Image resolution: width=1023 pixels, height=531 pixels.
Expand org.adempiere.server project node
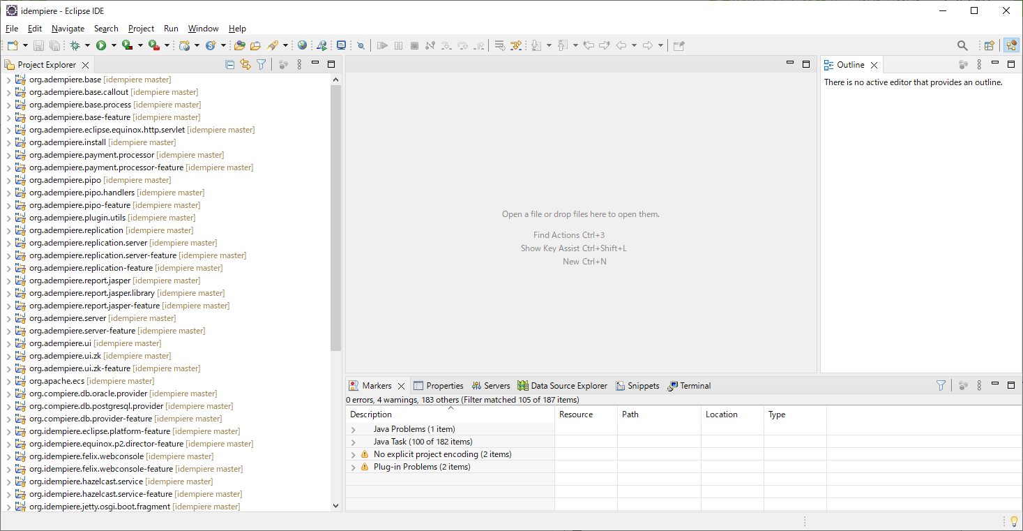point(8,318)
